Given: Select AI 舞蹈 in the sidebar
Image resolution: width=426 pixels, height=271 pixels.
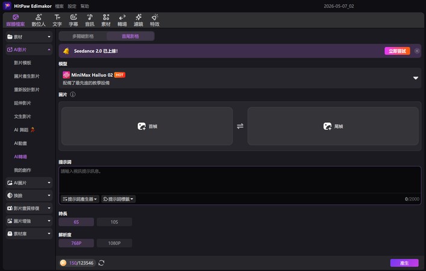Looking at the screenshot, I should (x=24, y=130).
